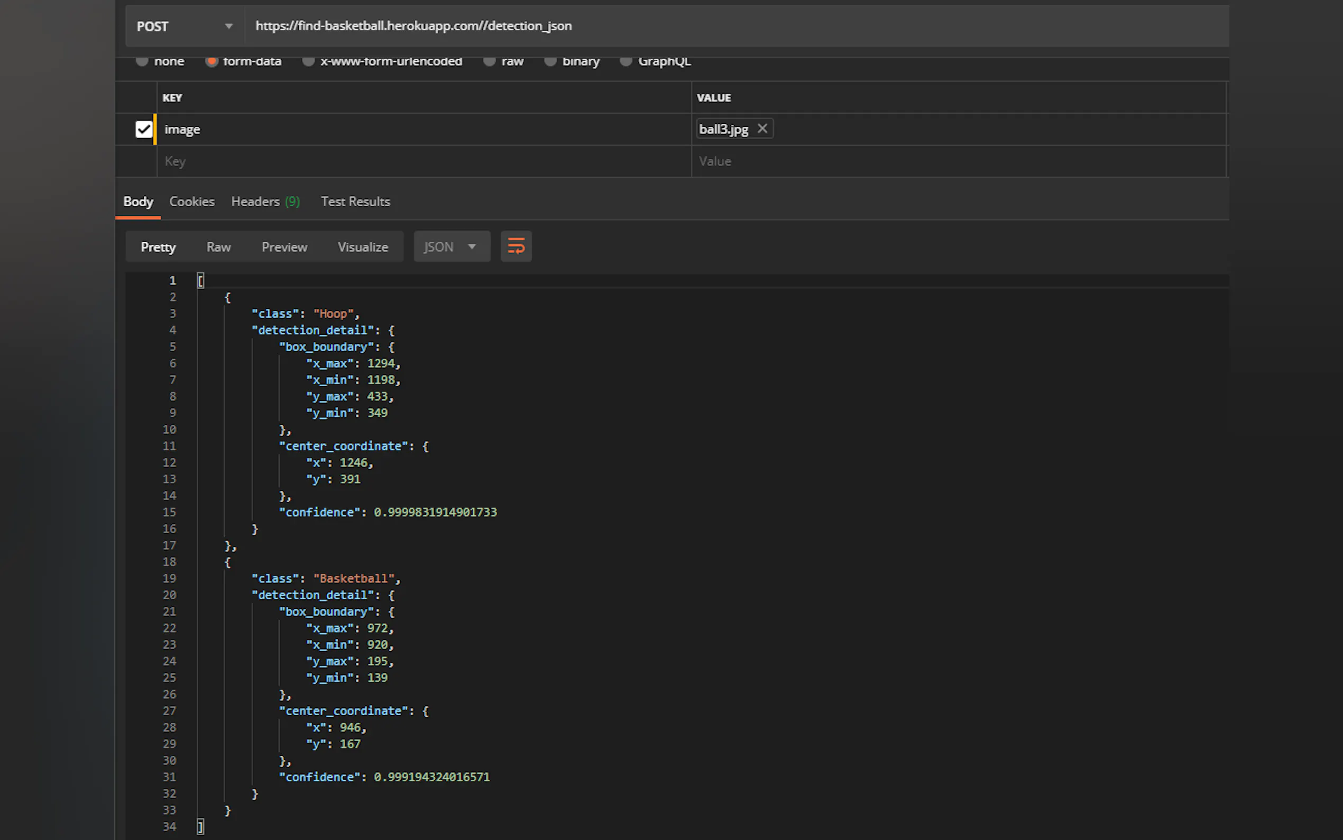
Task: Click the KEY column header
Action: click(x=172, y=98)
